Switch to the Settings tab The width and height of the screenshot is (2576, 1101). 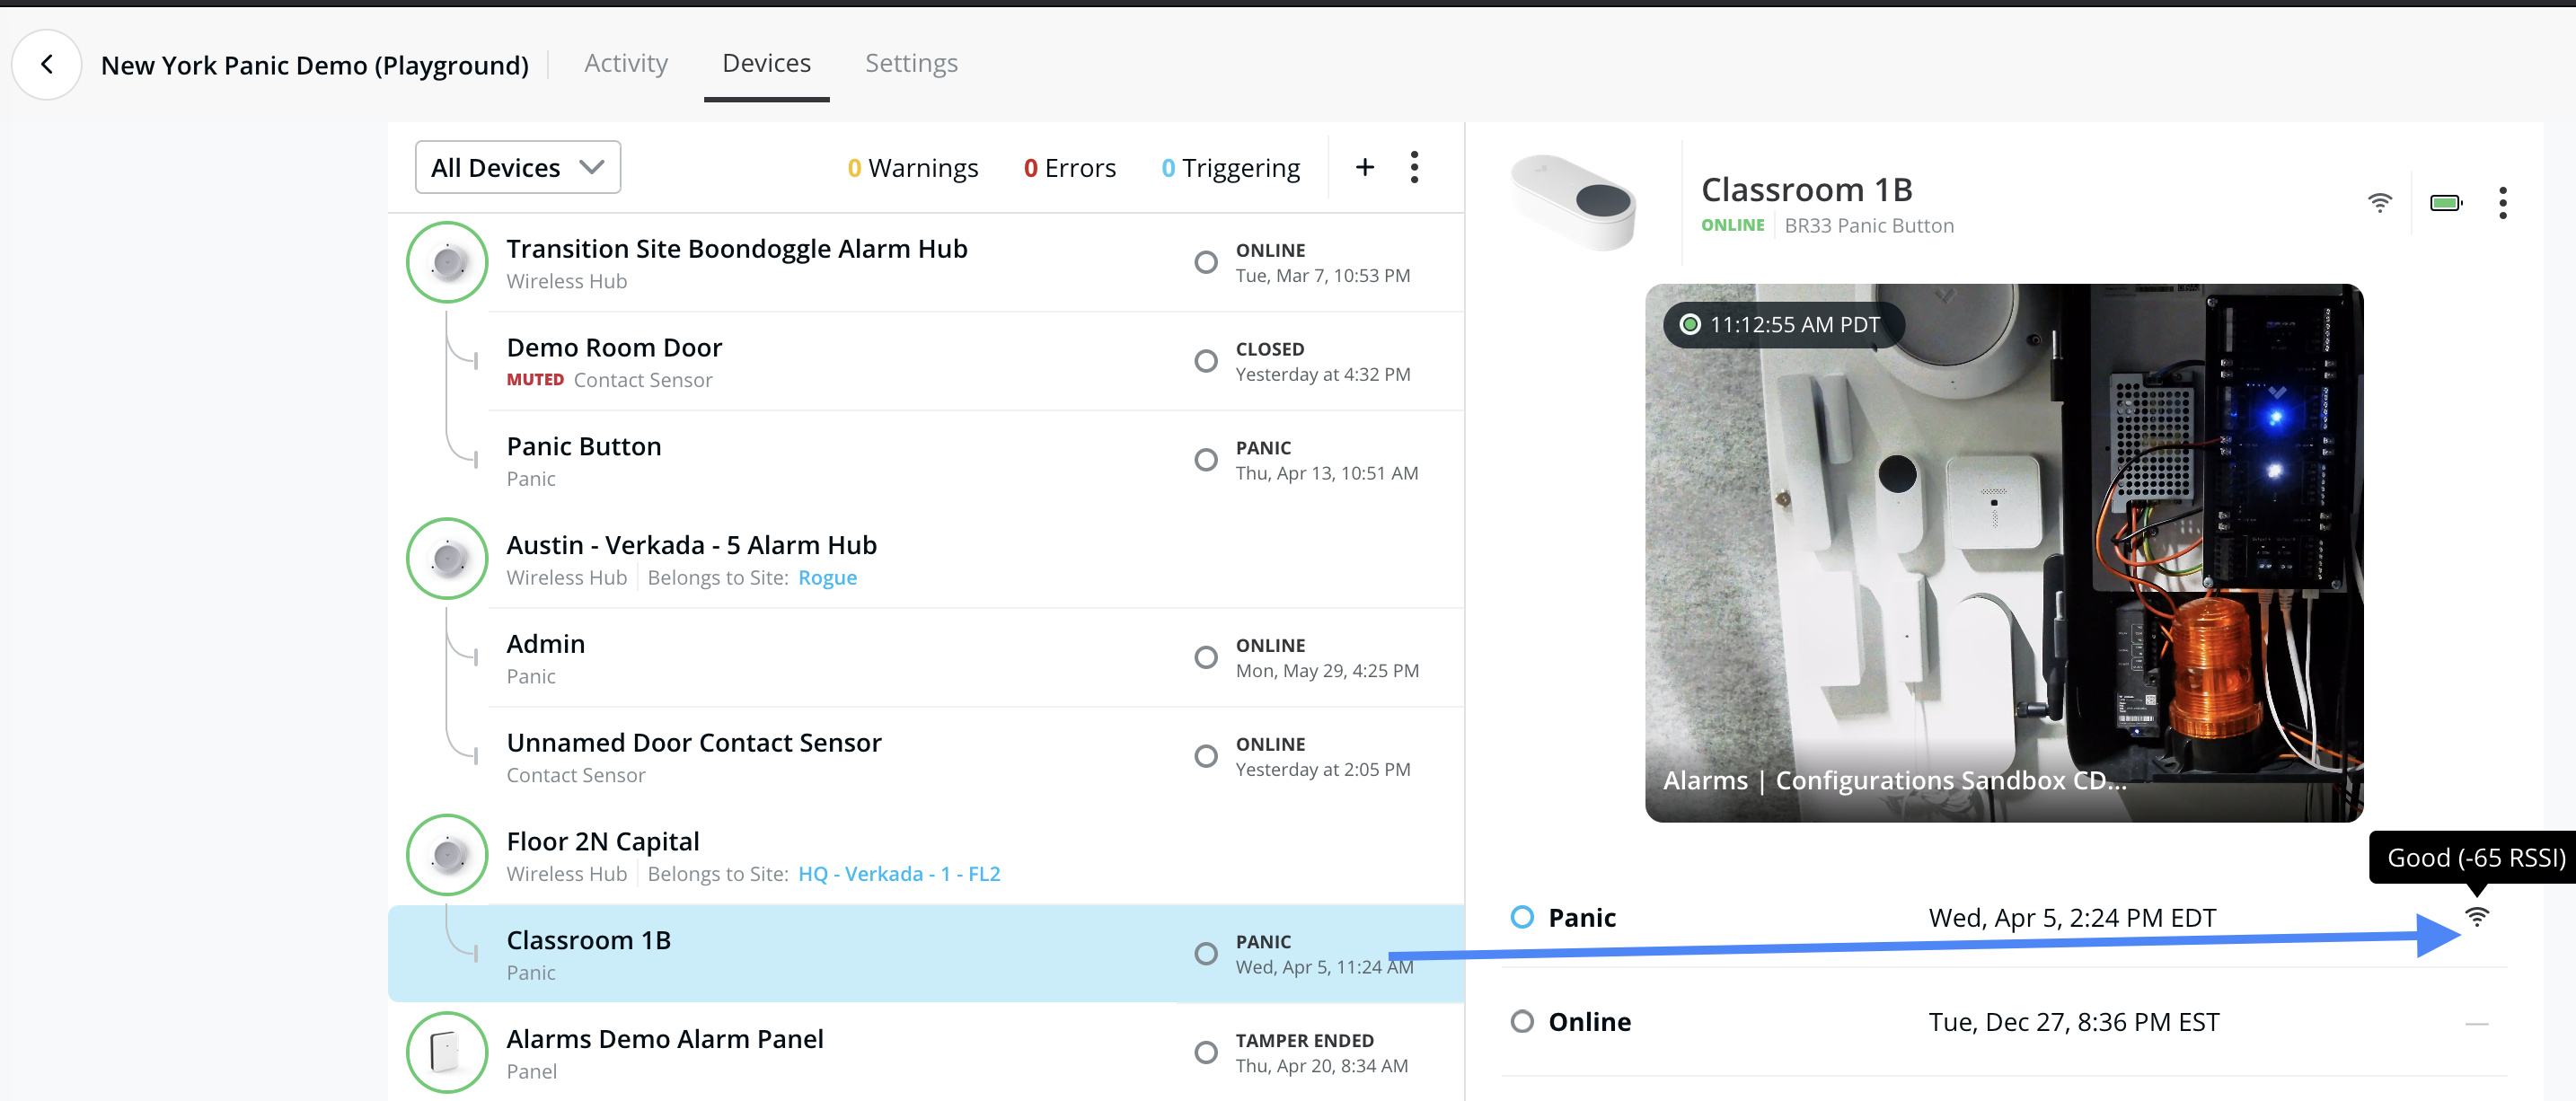click(911, 63)
